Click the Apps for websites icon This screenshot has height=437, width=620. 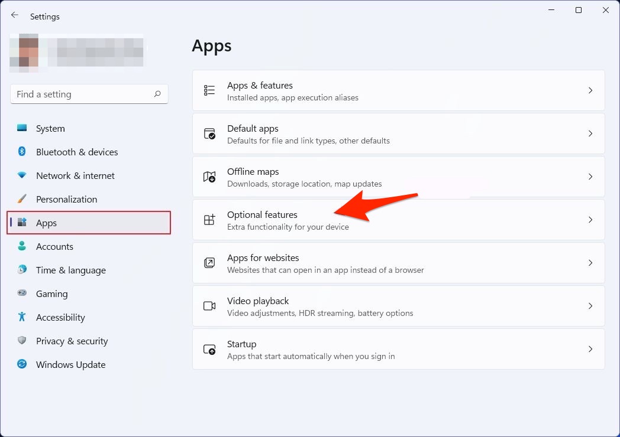click(209, 263)
